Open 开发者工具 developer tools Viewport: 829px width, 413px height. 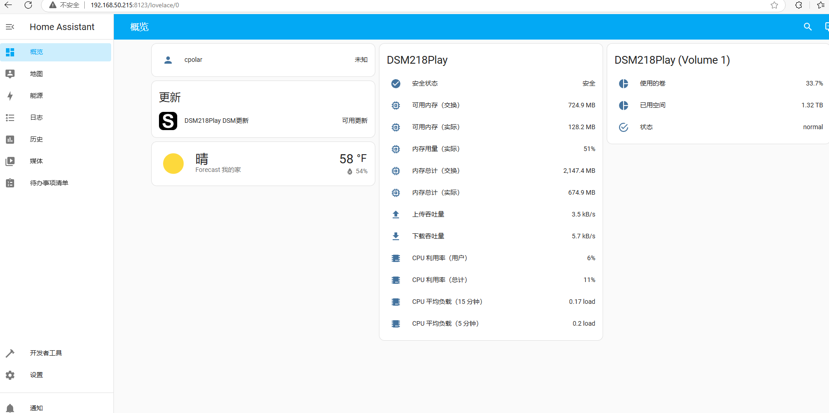(56, 353)
